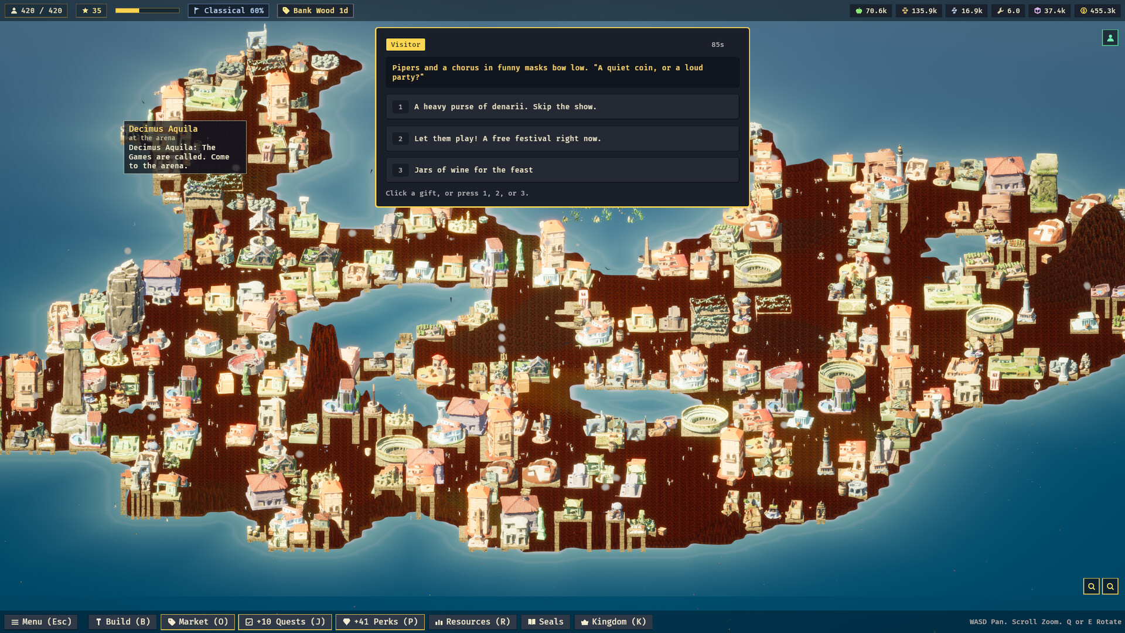This screenshot has height=633, width=1125.
Task: Choose gift 1: heavy purse of denarii
Action: point(562,107)
